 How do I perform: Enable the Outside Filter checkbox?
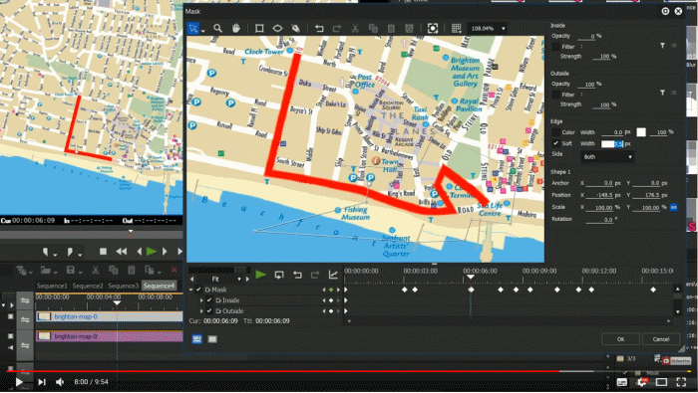point(555,95)
